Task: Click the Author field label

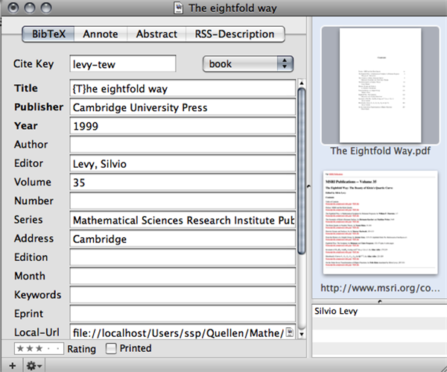Action: click(x=31, y=145)
